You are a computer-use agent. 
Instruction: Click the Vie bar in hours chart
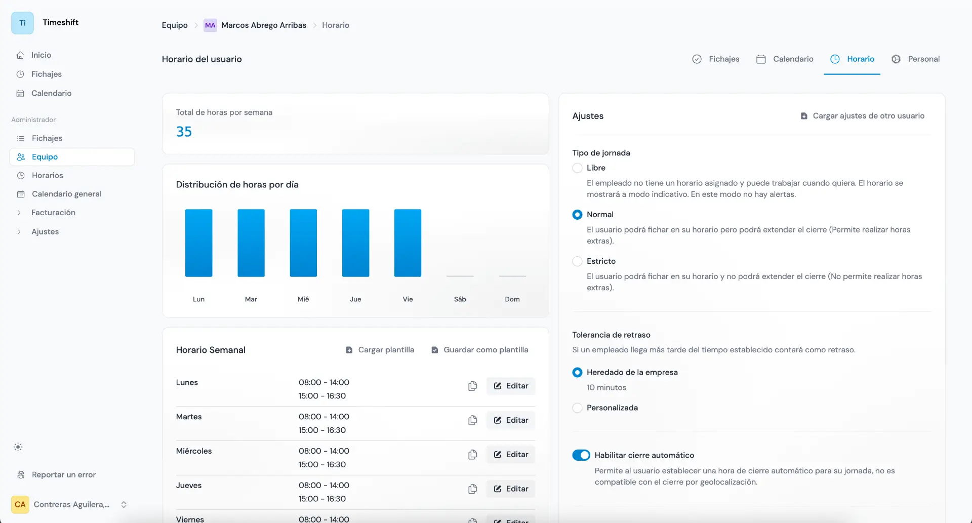[x=408, y=243]
